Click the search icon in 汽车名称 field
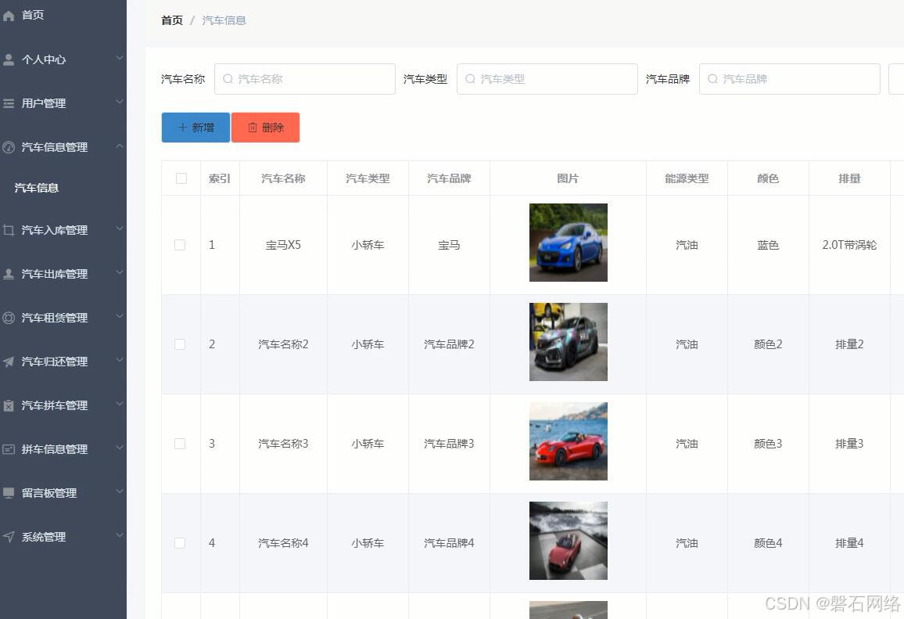 tap(228, 79)
